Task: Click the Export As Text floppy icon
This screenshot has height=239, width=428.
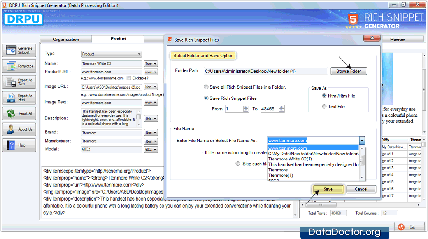Action: [x=11, y=82]
